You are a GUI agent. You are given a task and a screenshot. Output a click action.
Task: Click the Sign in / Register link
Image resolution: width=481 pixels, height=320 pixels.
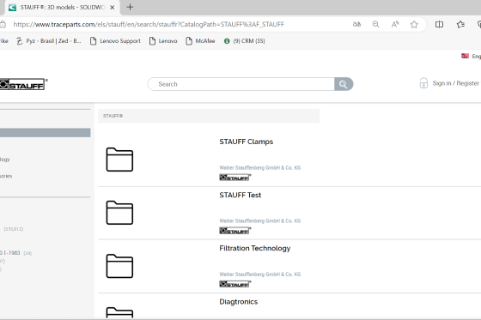click(x=455, y=83)
